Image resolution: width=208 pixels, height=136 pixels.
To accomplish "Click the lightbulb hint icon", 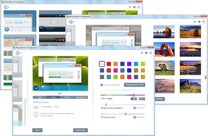I will click(x=36, y=115).
